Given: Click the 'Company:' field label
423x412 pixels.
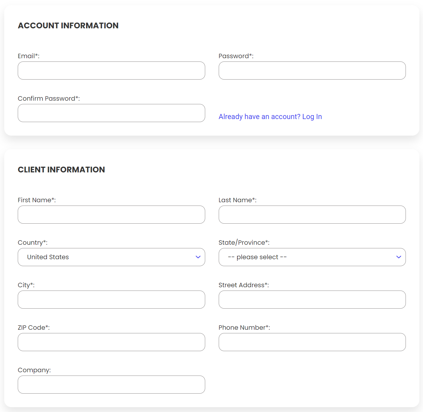Looking at the screenshot, I should click(34, 370).
